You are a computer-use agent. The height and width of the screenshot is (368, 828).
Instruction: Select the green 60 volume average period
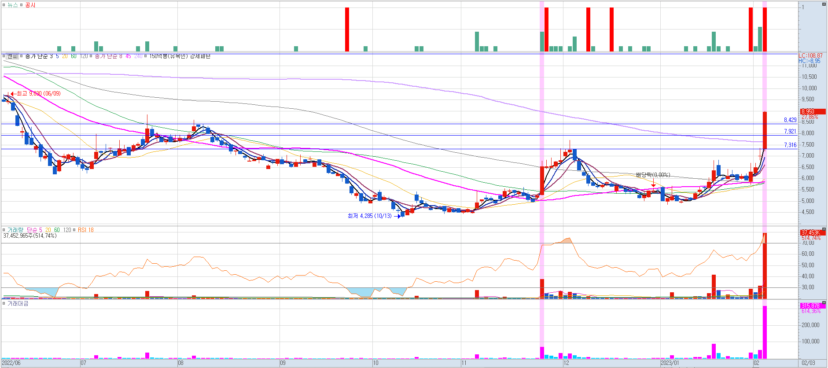[57, 230]
